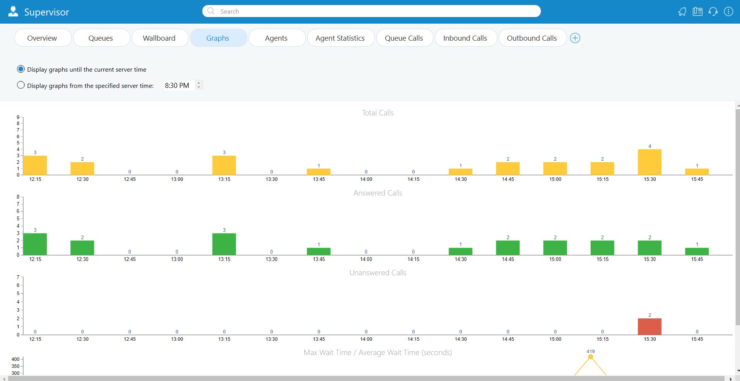Screen dimensions: 740x381
Task: Open the Queue Calls tab
Action: (404, 38)
